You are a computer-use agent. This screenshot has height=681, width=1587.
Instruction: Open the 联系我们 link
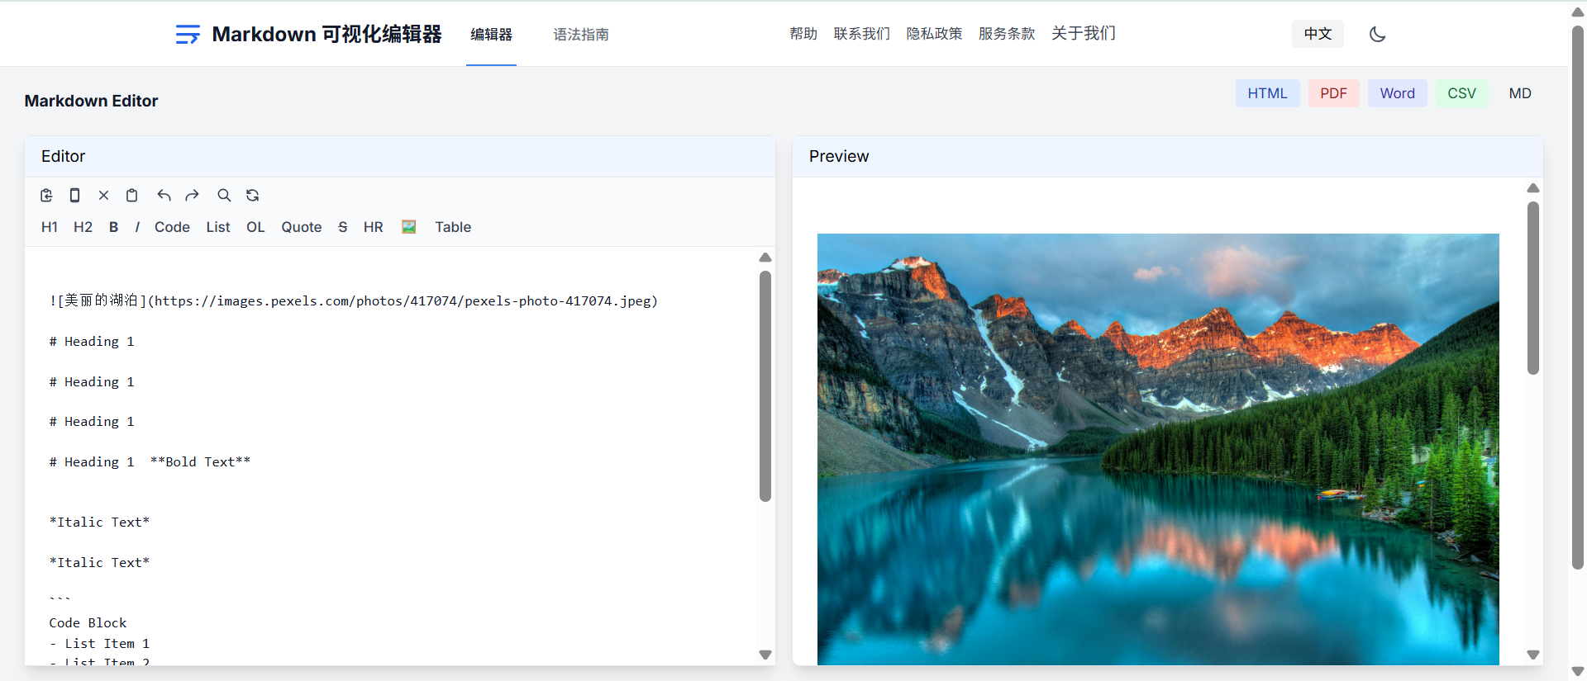click(x=861, y=33)
